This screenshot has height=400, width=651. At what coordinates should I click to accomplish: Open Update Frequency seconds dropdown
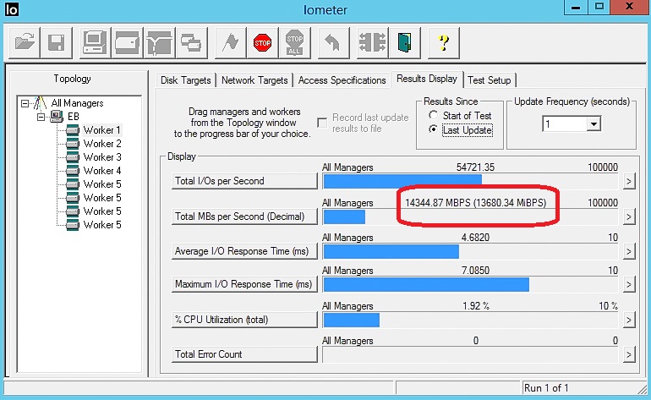tap(594, 123)
